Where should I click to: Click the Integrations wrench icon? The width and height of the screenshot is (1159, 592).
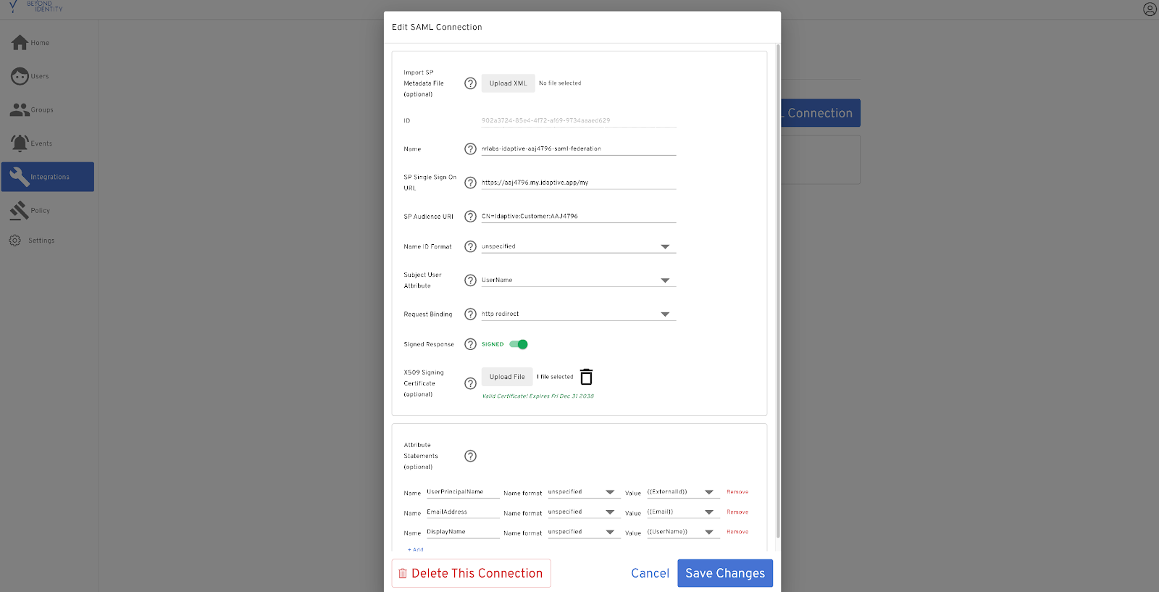click(x=20, y=177)
